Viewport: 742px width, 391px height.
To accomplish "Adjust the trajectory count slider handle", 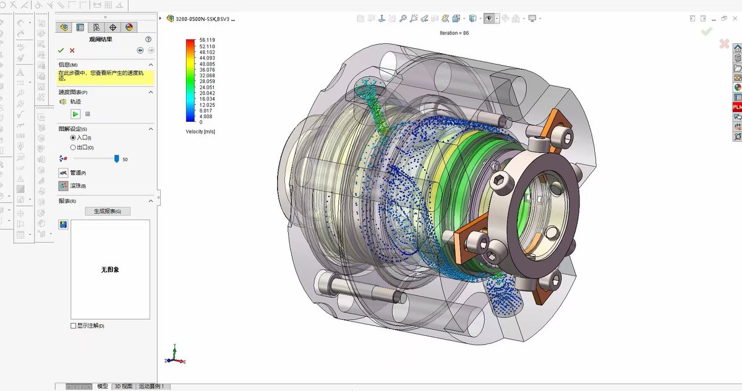I will click(116, 159).
